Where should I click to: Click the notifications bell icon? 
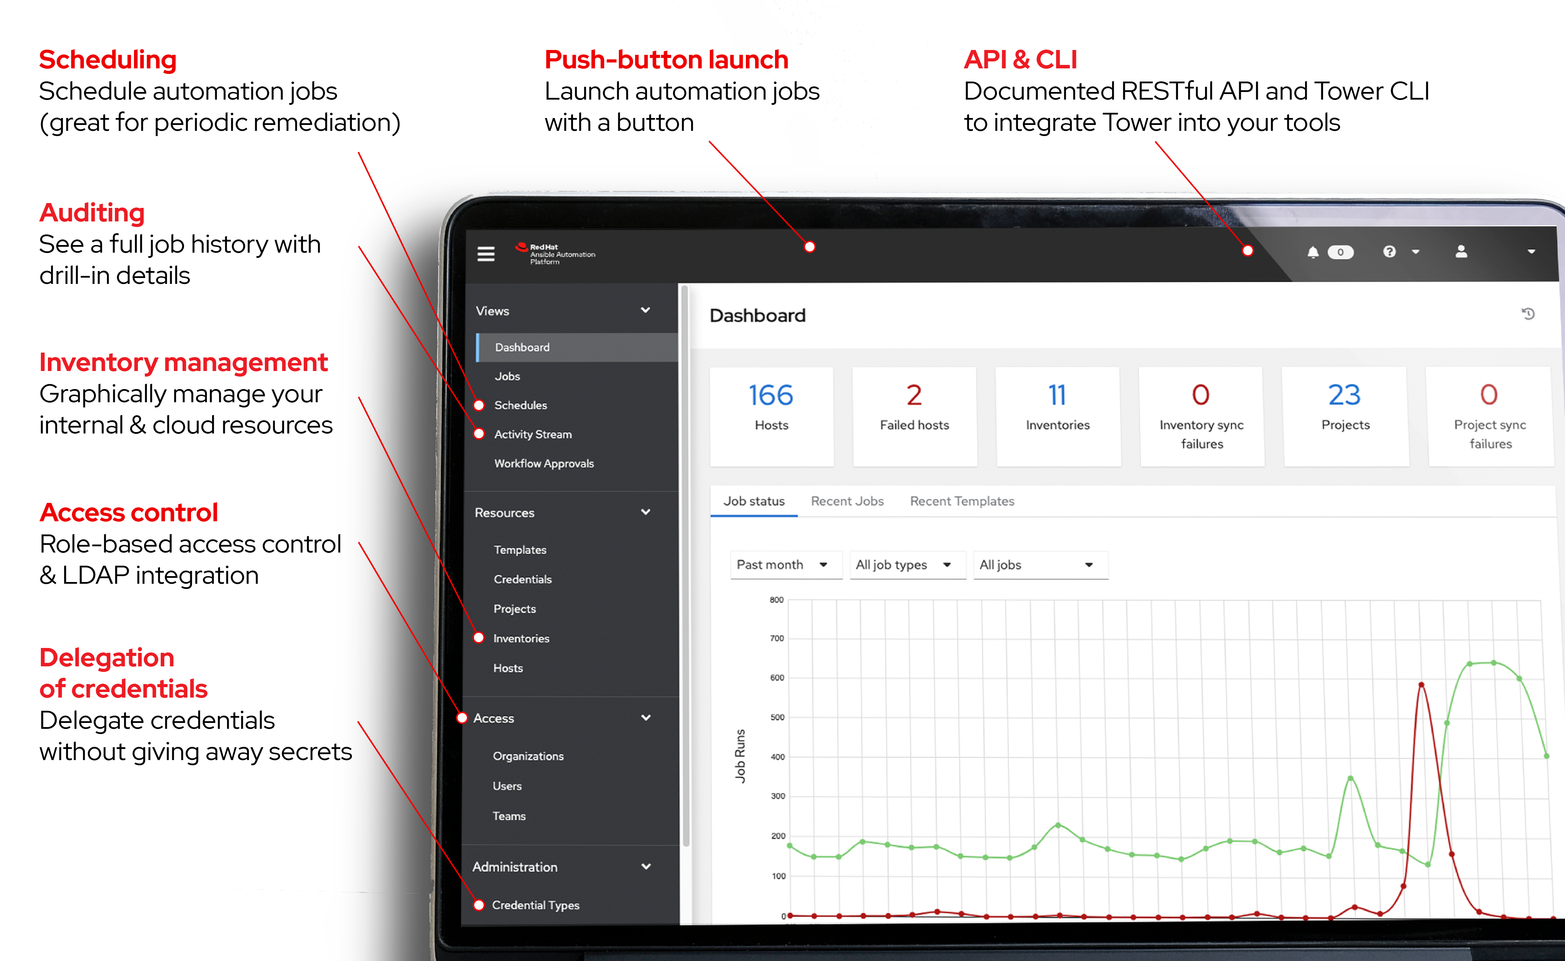click(x=1313, y=252)
